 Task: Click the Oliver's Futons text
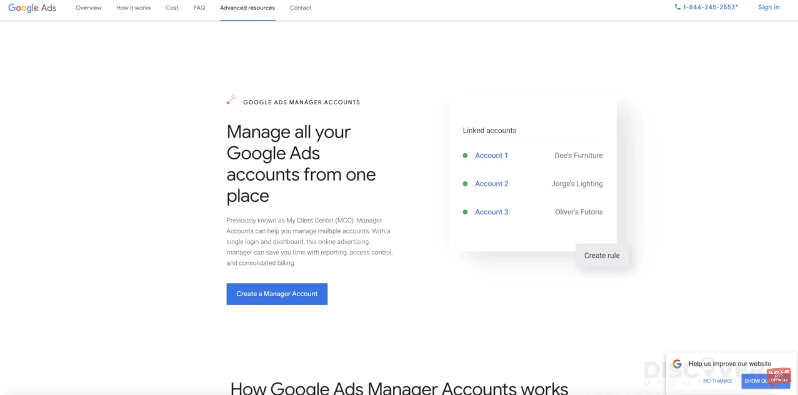tap(579, 212)
